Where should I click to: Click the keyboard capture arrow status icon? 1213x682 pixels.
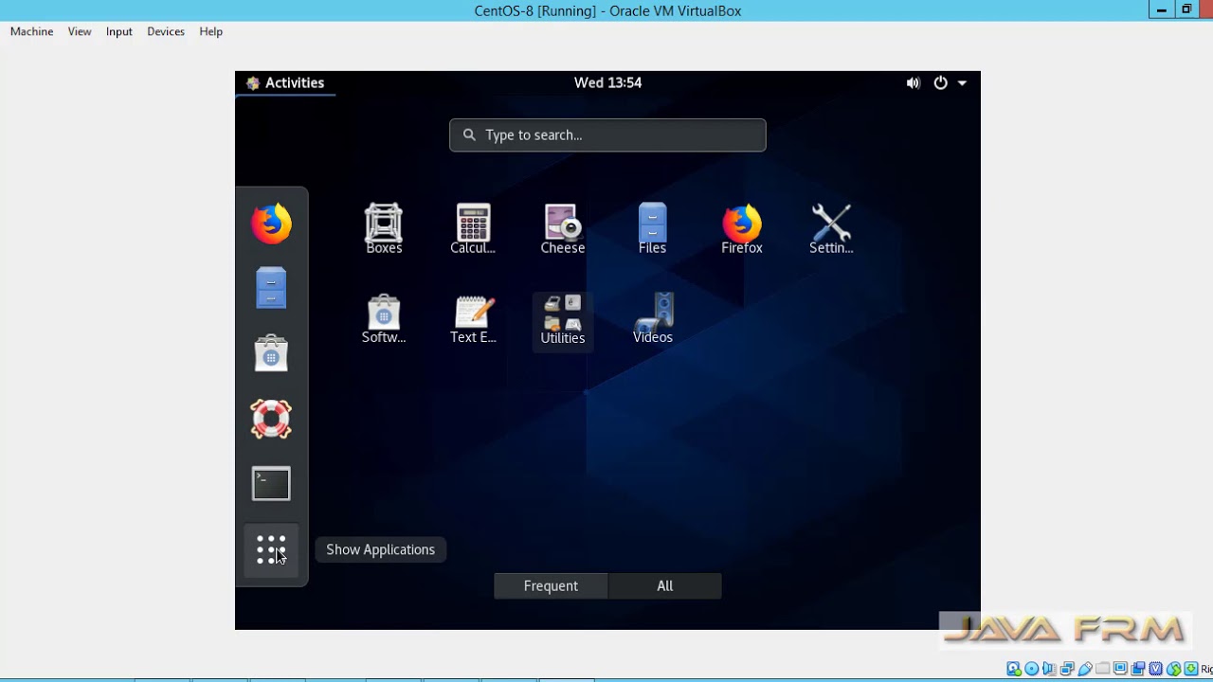(x=1191, y=669)
